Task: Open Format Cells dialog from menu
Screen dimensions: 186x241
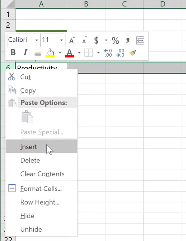Action: pos(41,189)
